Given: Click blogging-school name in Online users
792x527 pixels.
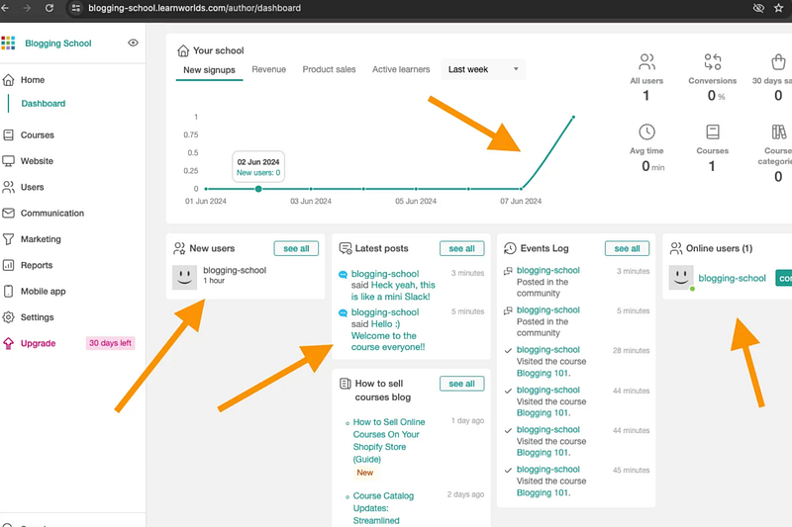Looking at the screenshot, I should click(x=732, y=279).
